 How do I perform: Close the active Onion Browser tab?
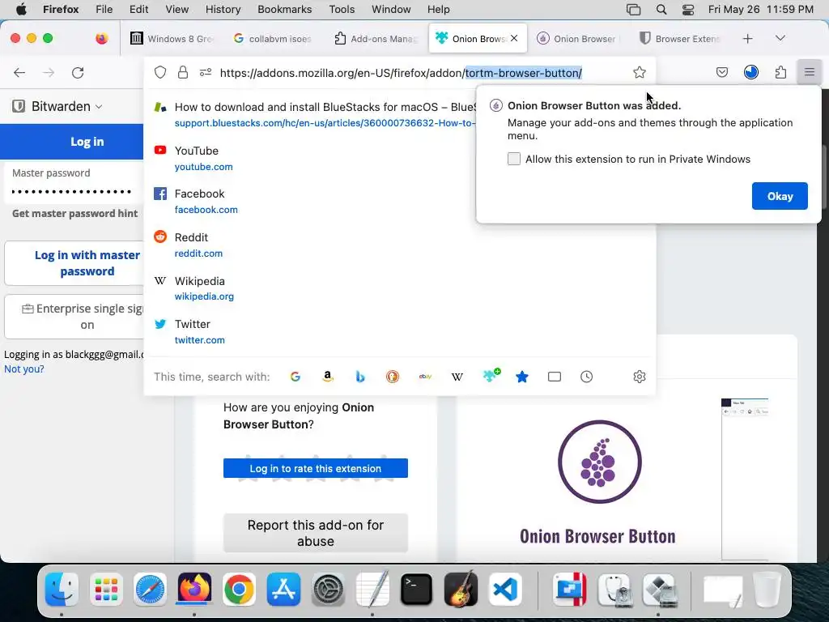[x=514, y=38]
